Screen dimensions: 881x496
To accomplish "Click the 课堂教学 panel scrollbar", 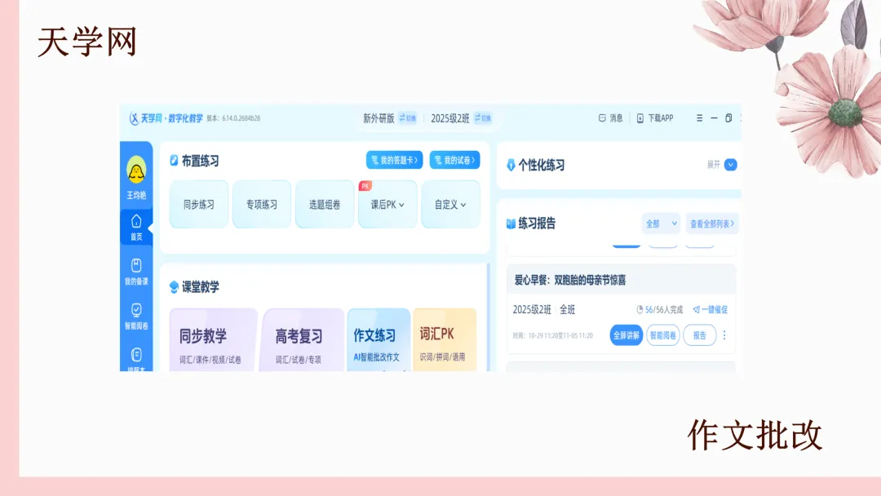I will (489, 317).
